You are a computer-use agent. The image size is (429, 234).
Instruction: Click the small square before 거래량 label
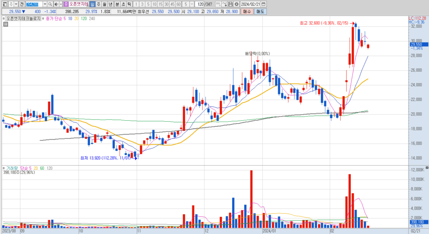4,168
